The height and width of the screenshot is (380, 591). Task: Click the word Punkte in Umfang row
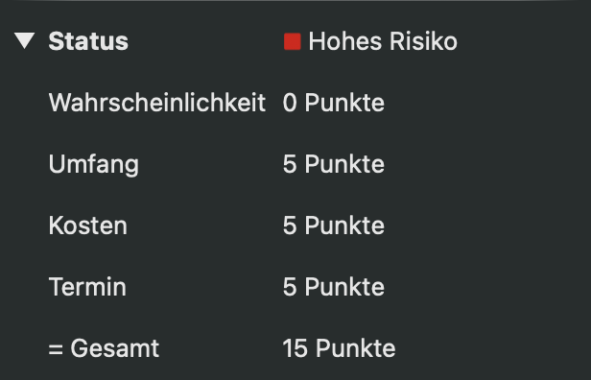[344, 164]
